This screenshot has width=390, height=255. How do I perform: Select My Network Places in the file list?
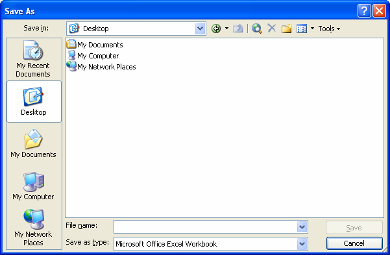click(x=101, y=67)
